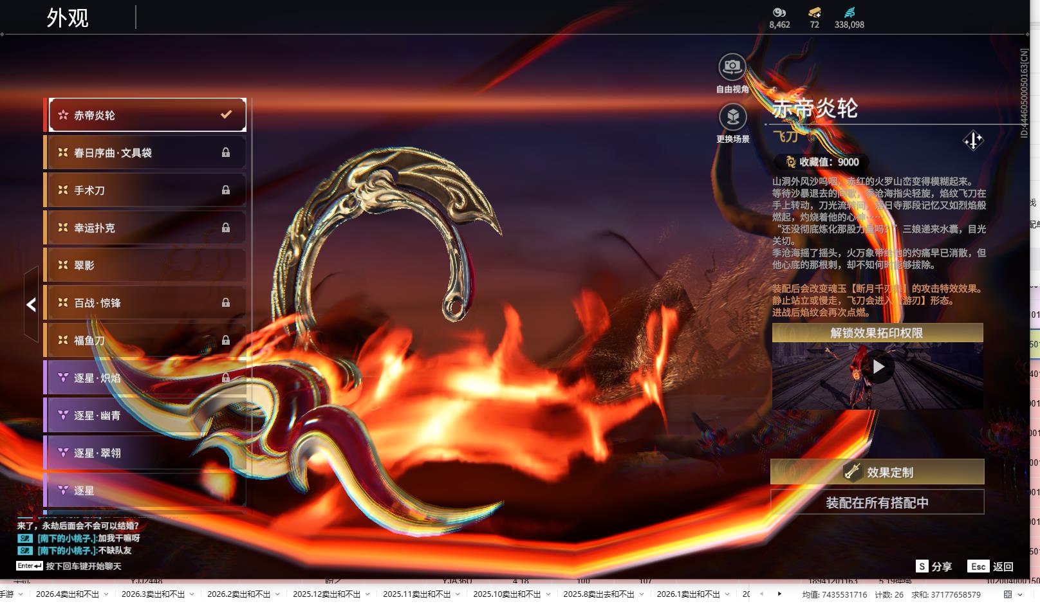Screen dimensions: 1040x604
Task: Click the silver coin currency icon
Action: [779, 12]
